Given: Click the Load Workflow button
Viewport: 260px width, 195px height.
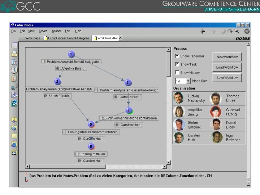Looking at the screenshot, I should click(x=227, y=67).
